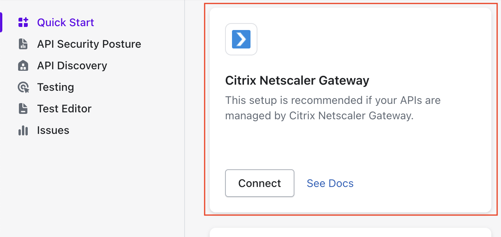This screenshot has height=237, width=501.
Task: Open the See Docs link
Action: click(330, 183)
